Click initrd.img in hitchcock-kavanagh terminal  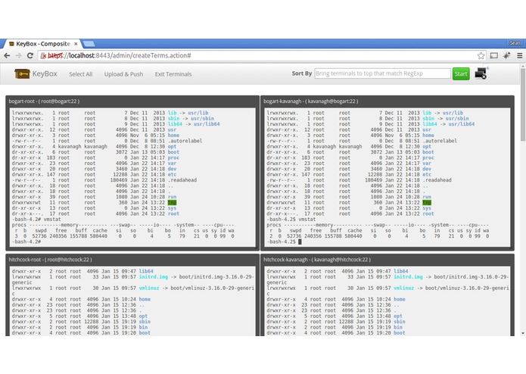tap(408, 277)
